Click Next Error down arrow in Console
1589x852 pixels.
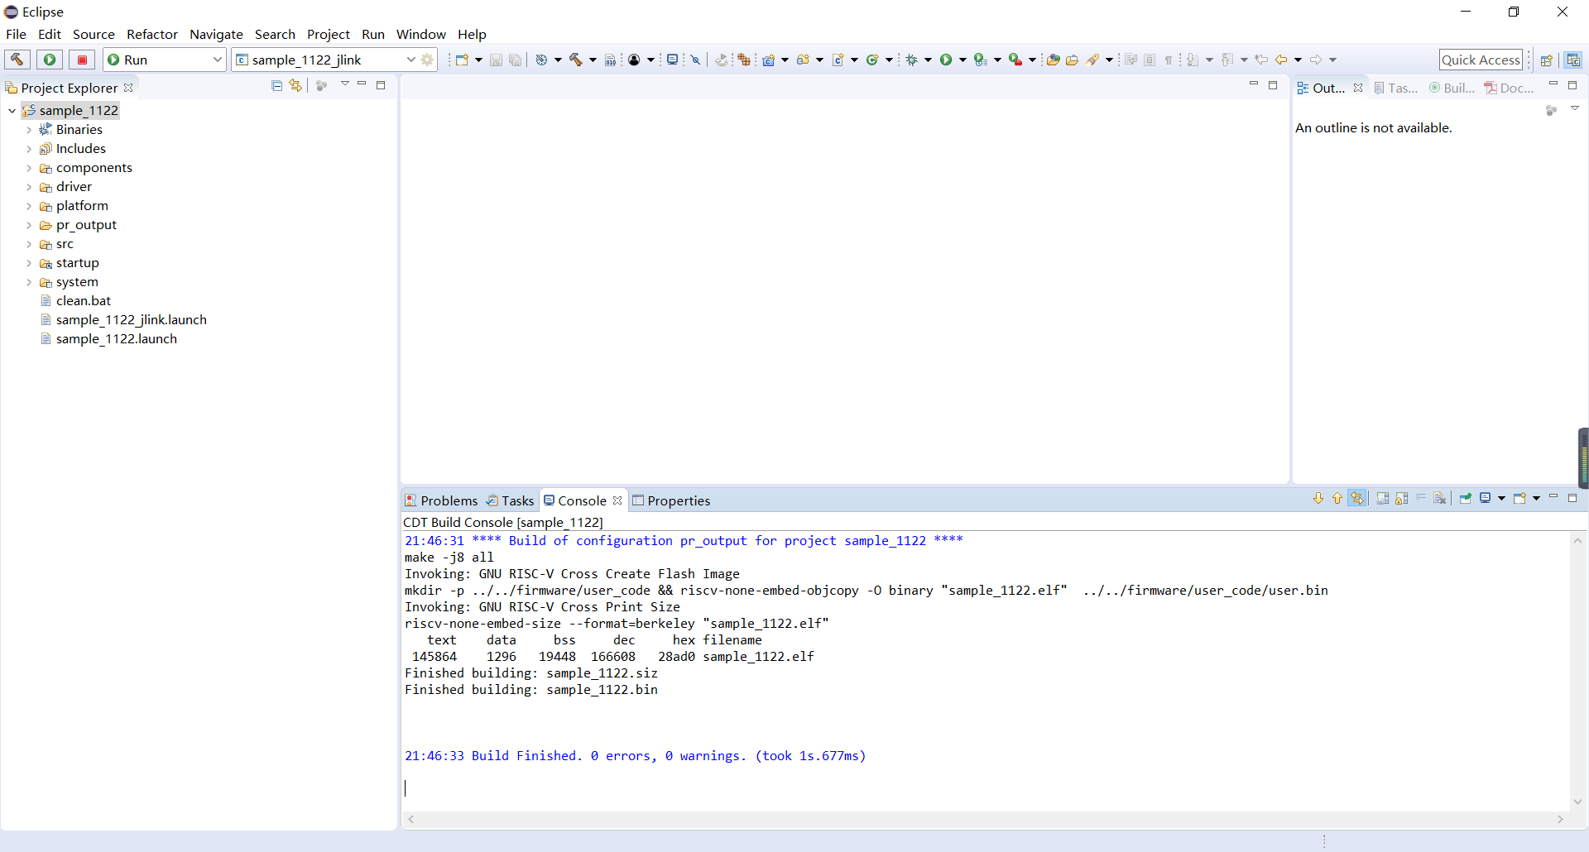pyautogui.click(x=1318, y=498)
